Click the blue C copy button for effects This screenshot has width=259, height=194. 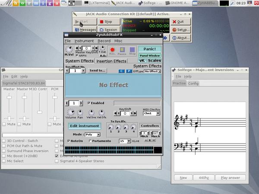pyautogui.click(x=122, y=71)
